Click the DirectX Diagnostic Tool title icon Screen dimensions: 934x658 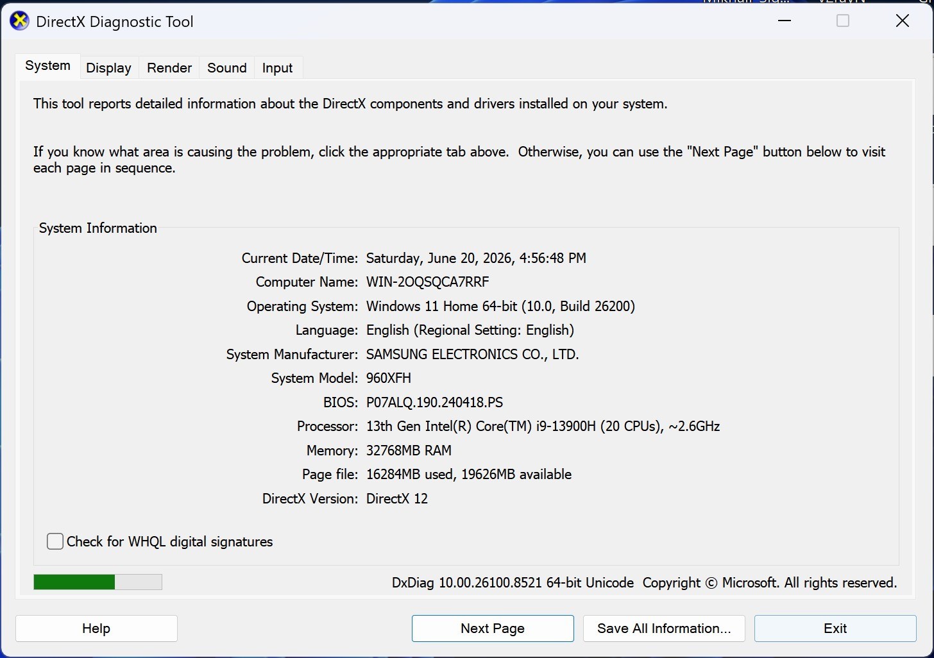point(20,21)
